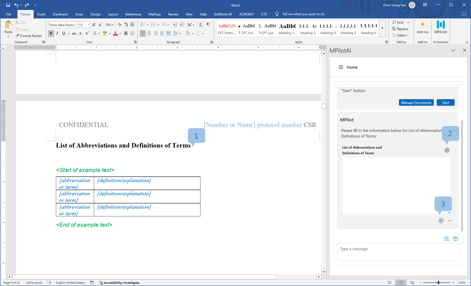Click the Clear All Formatting eraser icon

click(x=119, y=25)
